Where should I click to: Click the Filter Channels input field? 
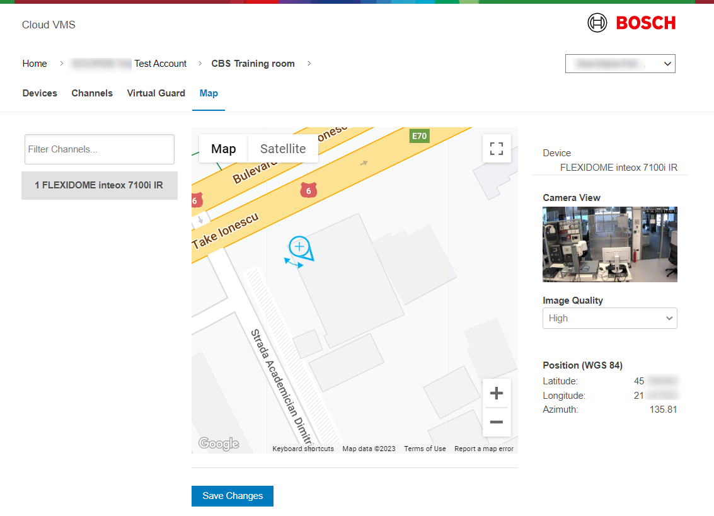pyautogui.click(x=100, y=149)
